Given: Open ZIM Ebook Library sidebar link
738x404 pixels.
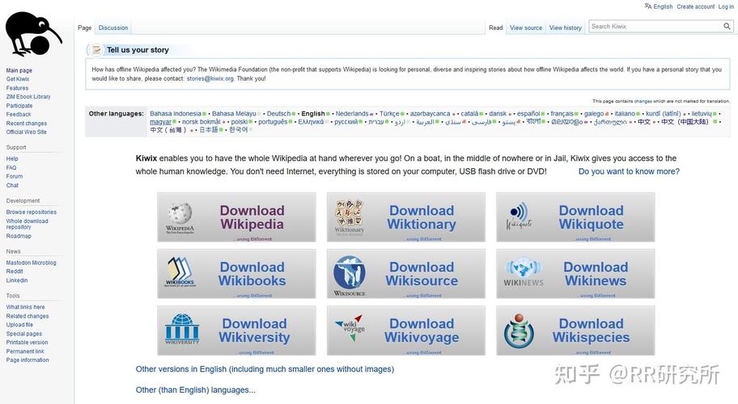Looking at the screenshot, I should pyautogui.click(x=28, y=97).
